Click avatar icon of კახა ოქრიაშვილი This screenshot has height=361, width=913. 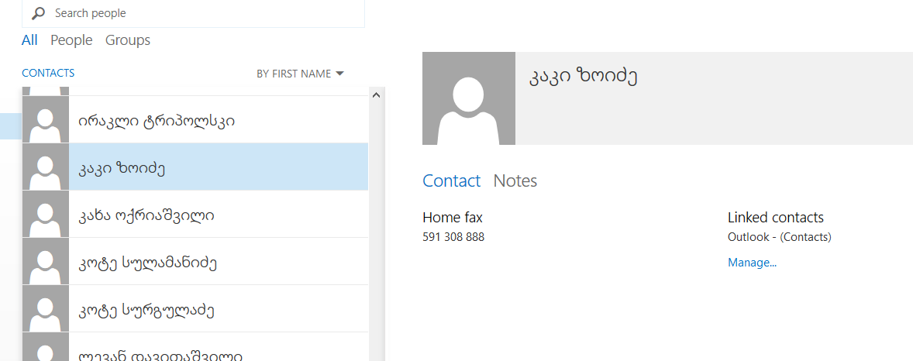coord(46,215)
